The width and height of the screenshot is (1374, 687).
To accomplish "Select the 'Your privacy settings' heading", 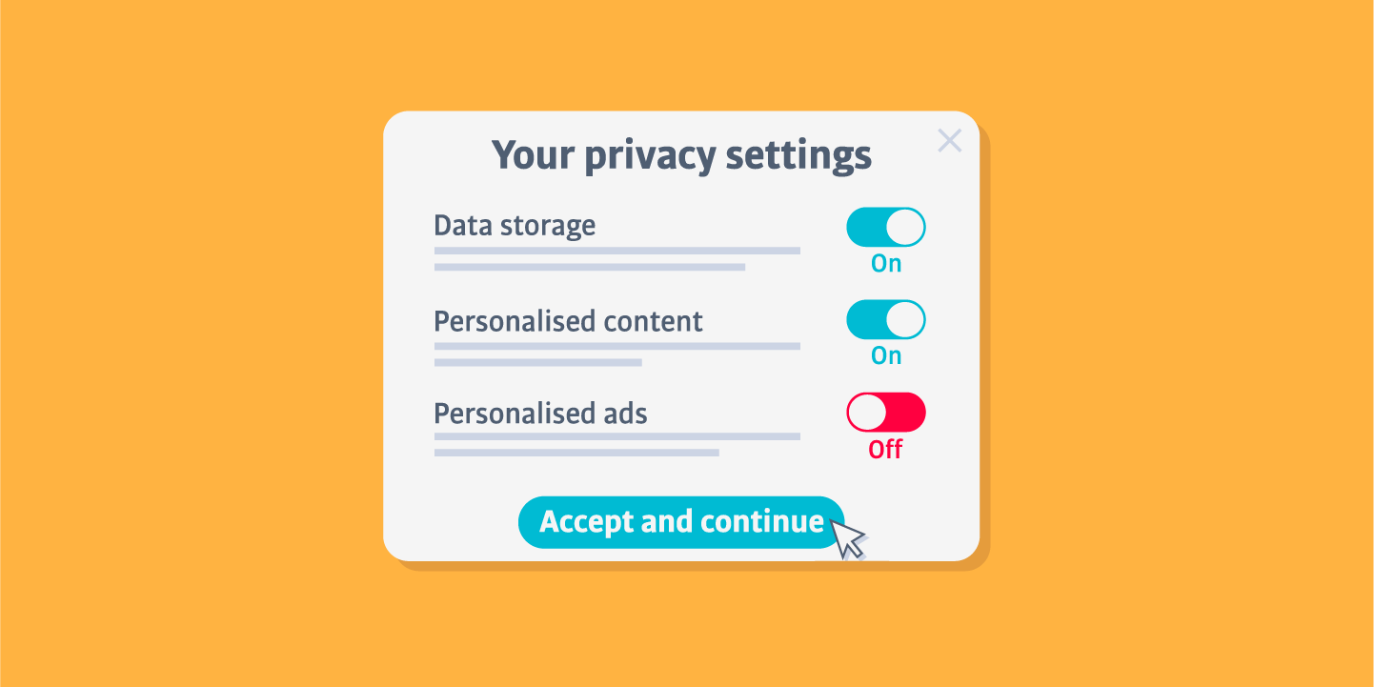I will (x=681, y=155).
